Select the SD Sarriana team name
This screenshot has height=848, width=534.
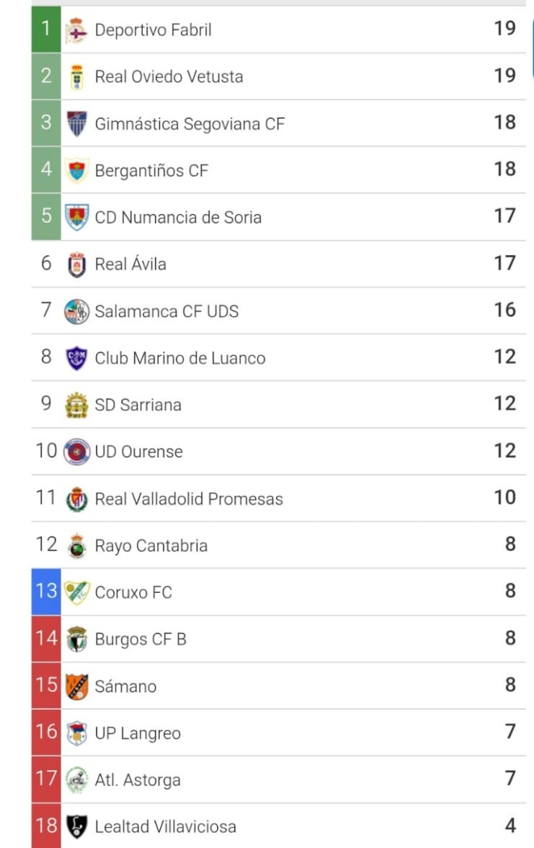click(x=136, y=404)
